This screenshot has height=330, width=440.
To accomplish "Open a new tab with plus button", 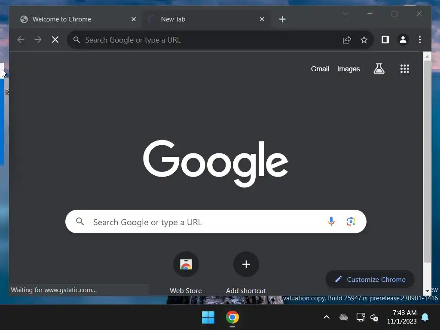I will coord(282,19).
